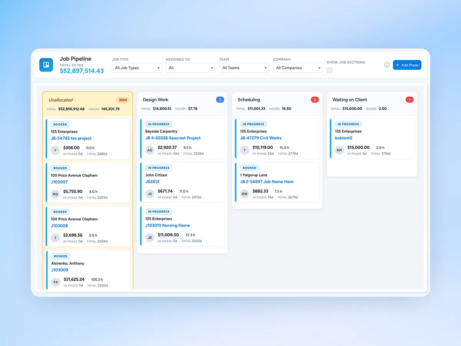
Task: Click the JS avatar on J82812 card
Action: [x=150, y=194]
